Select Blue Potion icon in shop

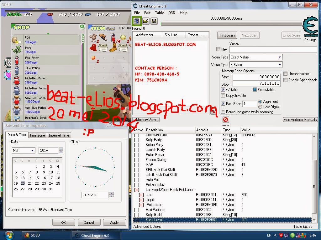coord(17,70)
